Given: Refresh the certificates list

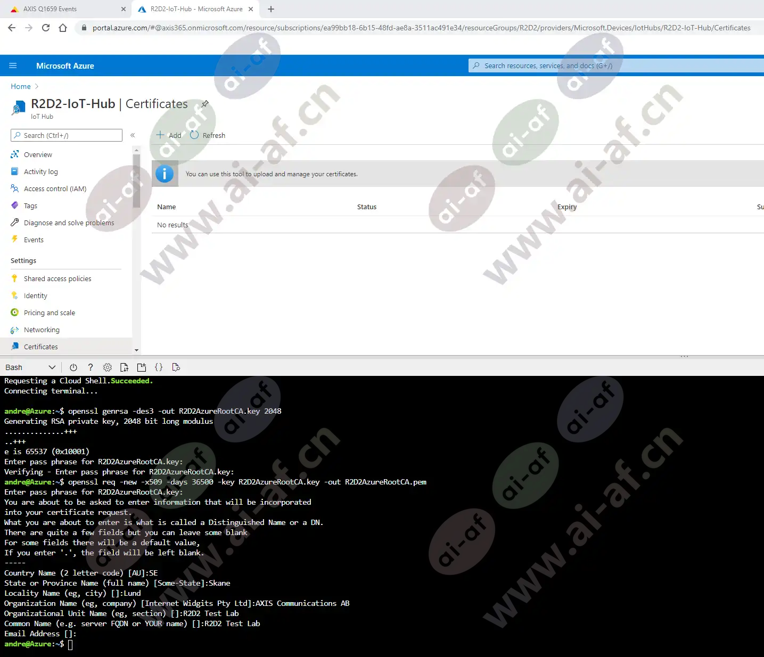Looking at the screenshot, I should [x=208, y=135].
